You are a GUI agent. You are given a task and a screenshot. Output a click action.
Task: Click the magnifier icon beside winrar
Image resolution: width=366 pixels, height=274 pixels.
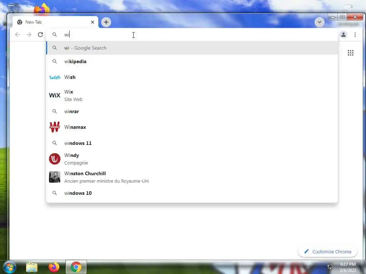tap(55, 111)
